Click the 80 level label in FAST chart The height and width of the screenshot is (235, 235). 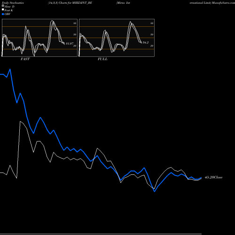point(75,23)
